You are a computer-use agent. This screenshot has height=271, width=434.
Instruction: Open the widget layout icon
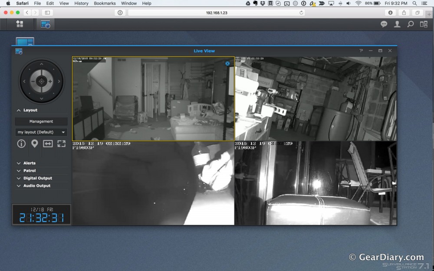click(424, 24)
